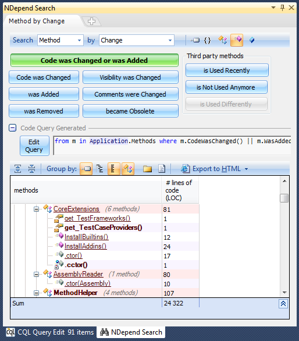
Task: Click results scrollbar down arrow
Action: pyautogui.click(x=284, y=293)
